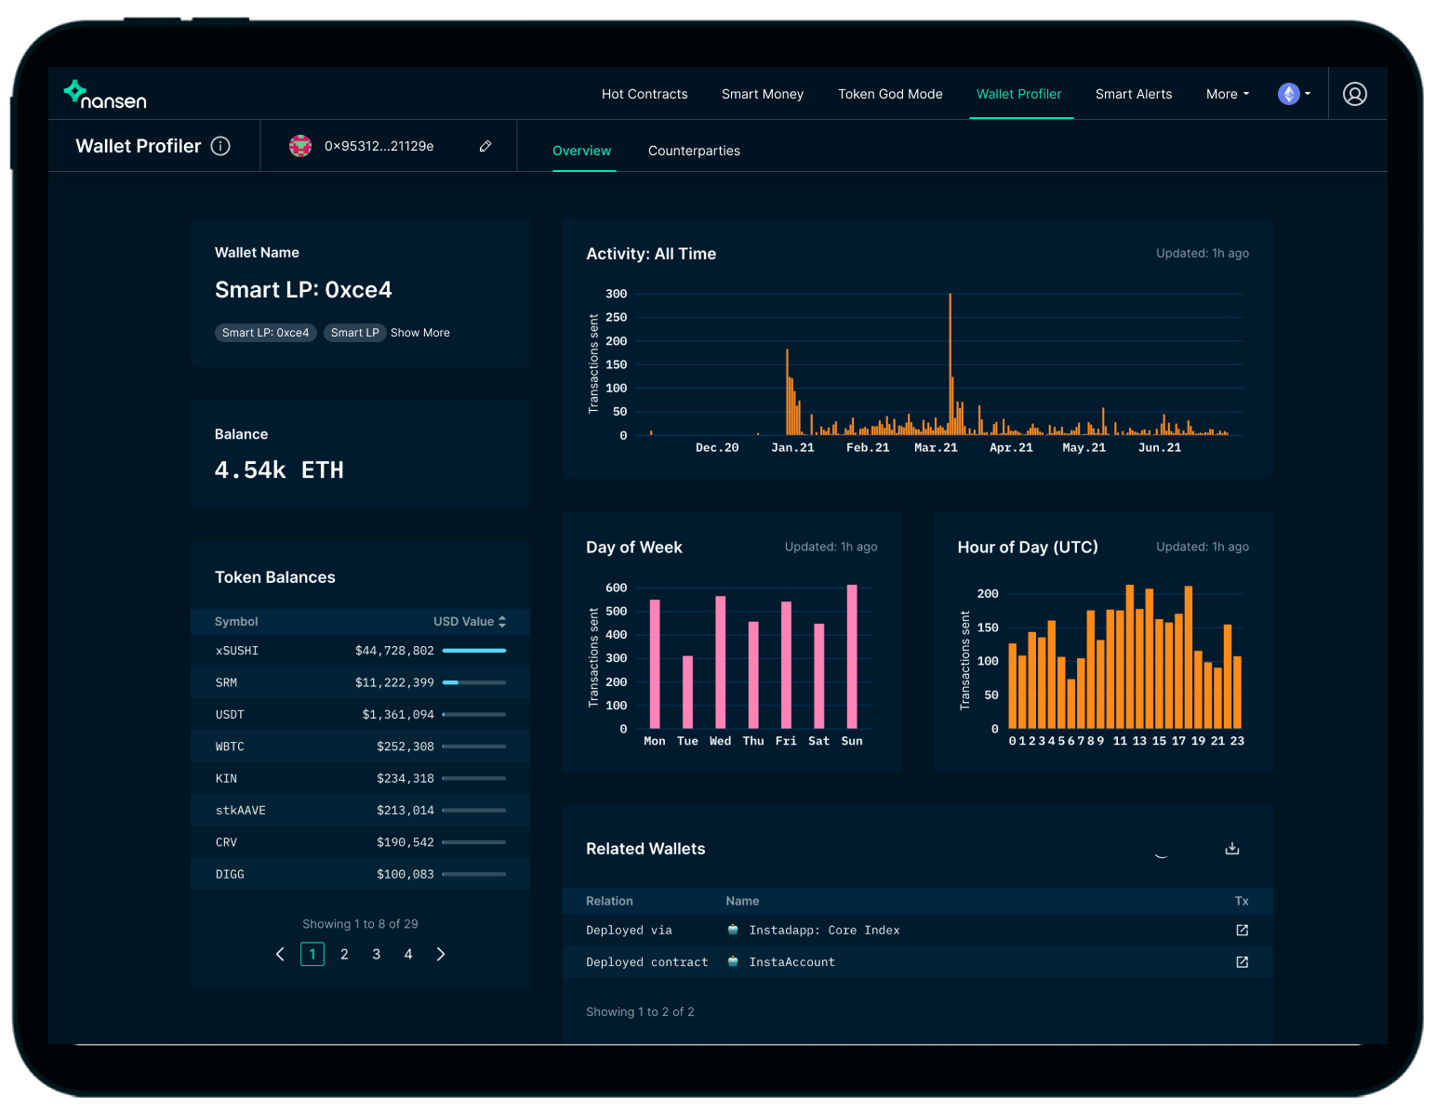Open Token God Mode page
1436x1110 pixels.
pos(890,94)
